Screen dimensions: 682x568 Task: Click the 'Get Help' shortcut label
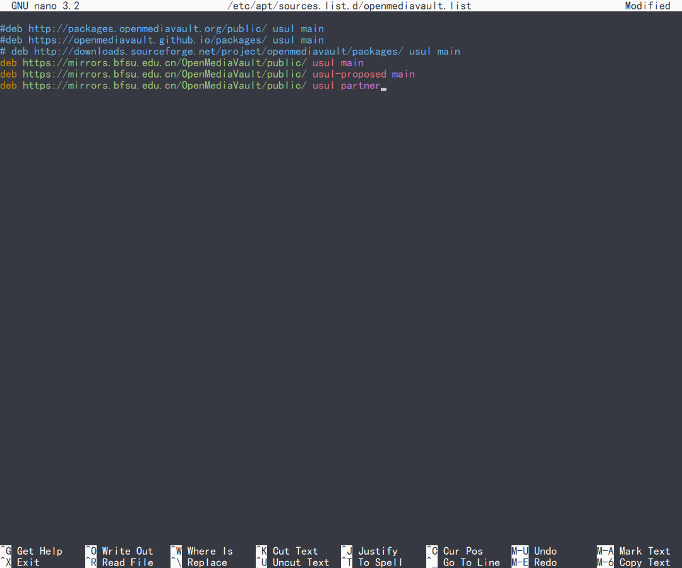point(40,551)
